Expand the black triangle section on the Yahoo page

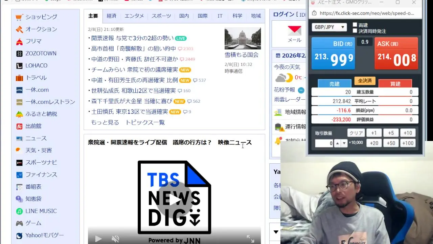tap(276, 232)
